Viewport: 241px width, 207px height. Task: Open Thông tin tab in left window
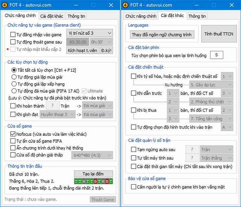click(76, 16)
